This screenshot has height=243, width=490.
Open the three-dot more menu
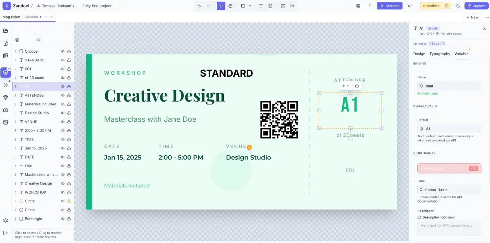click(486, 17)
